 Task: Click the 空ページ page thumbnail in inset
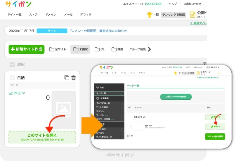click(138, 127)
